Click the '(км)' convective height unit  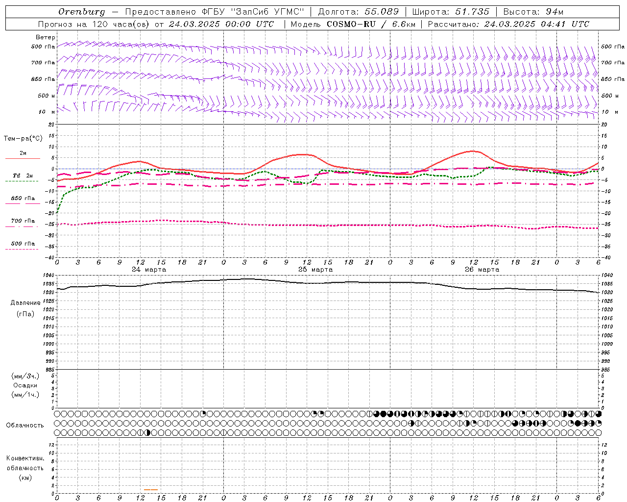[x=25, y=477]
